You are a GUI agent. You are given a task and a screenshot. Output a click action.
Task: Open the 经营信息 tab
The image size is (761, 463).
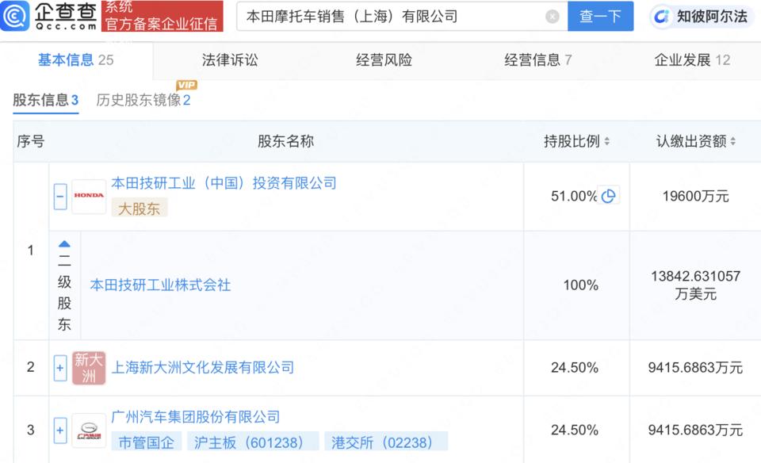(537, 59)
